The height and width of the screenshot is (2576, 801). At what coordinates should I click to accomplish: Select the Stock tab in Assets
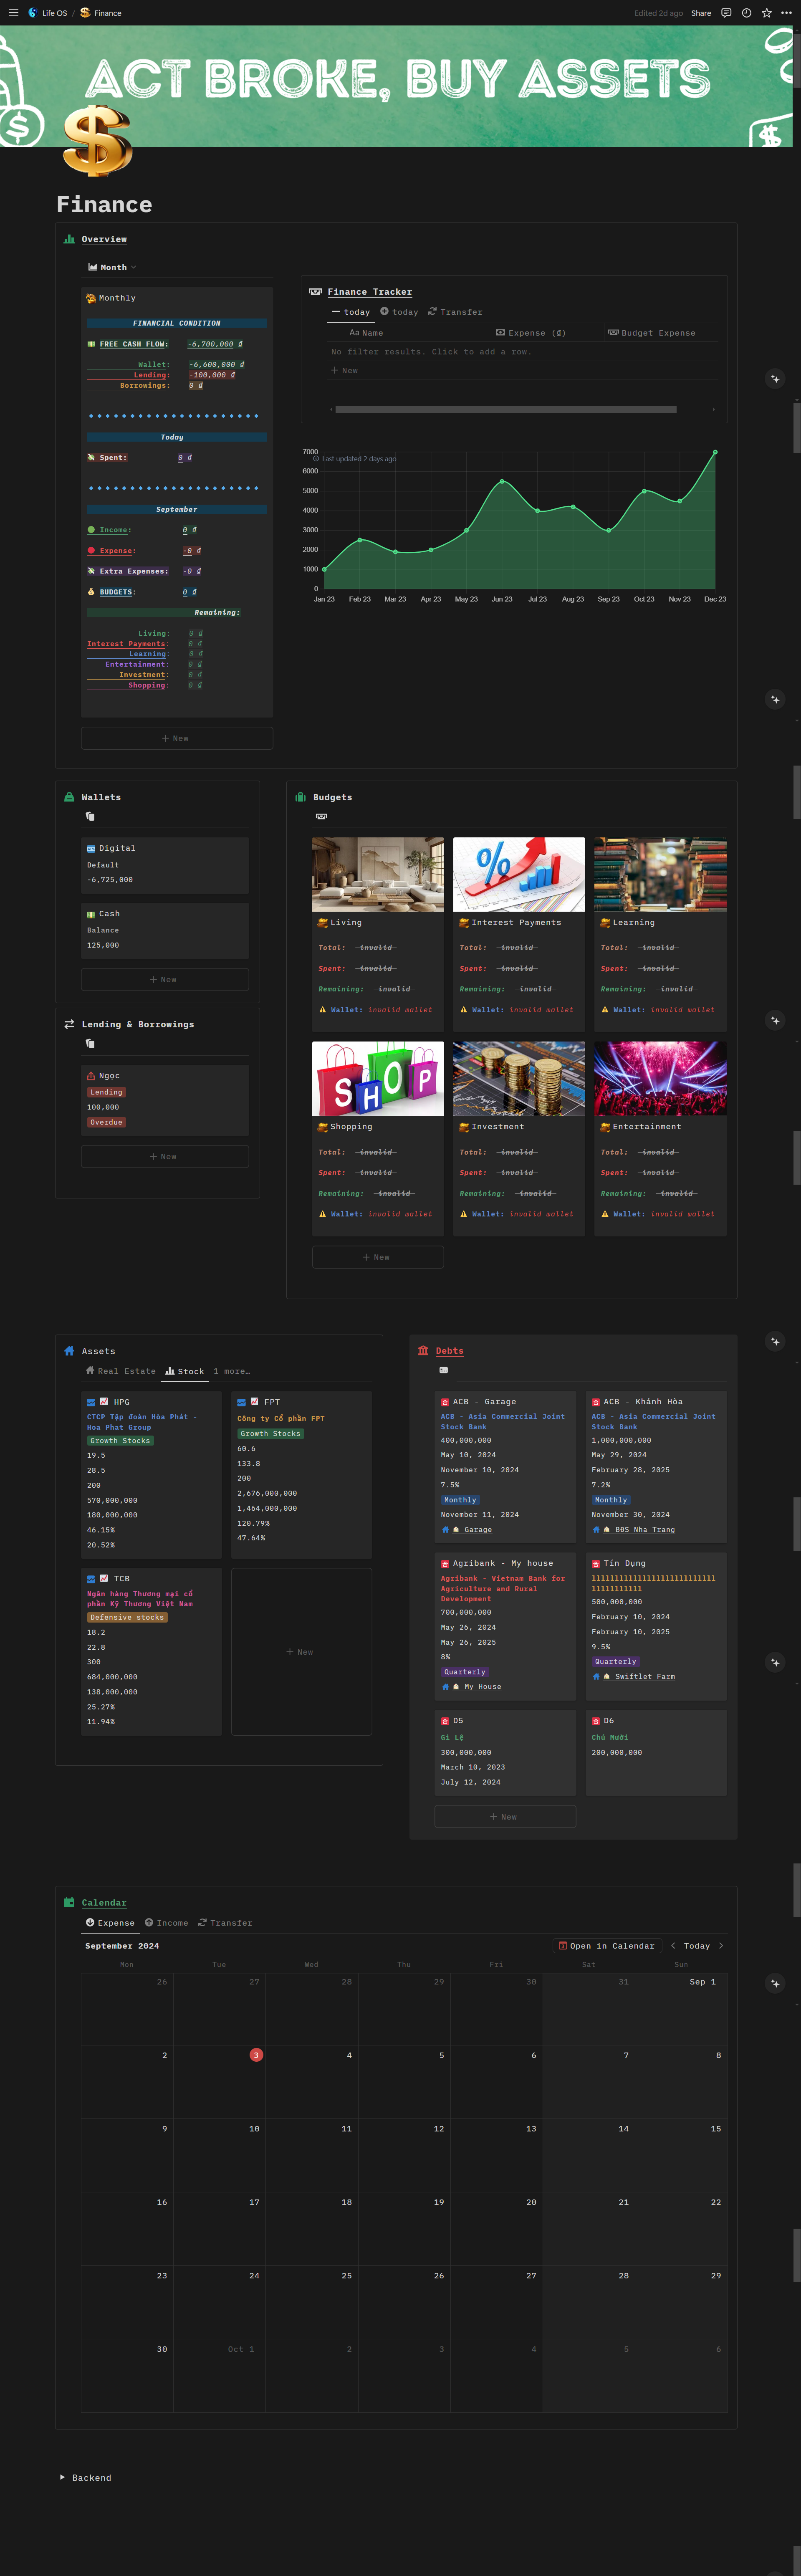pyautogui.click(x=185, y=1371)
